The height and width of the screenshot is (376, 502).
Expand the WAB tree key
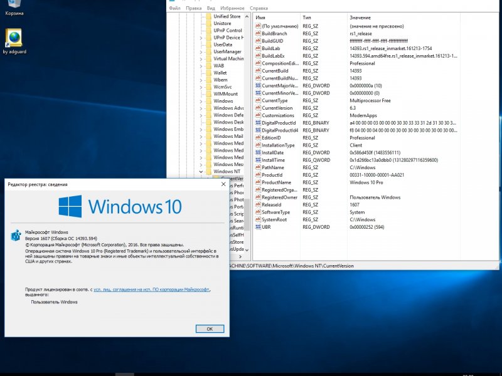point(201,66)
